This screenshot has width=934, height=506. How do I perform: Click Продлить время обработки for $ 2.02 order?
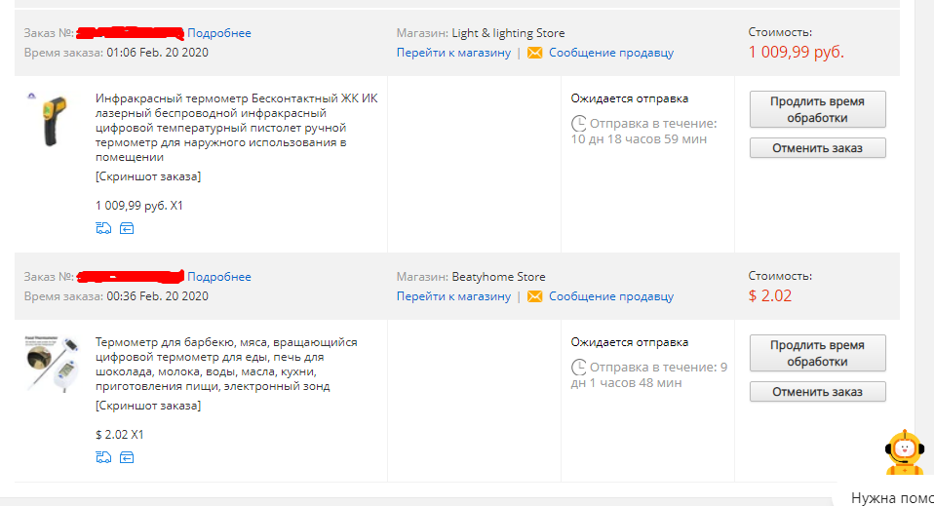tap(817, 354)
